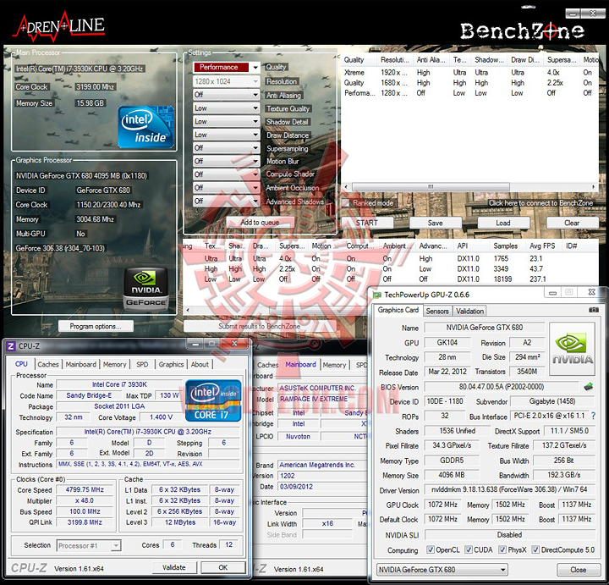Open the CPU-Z processor Selection dropdown

point(89,546)
